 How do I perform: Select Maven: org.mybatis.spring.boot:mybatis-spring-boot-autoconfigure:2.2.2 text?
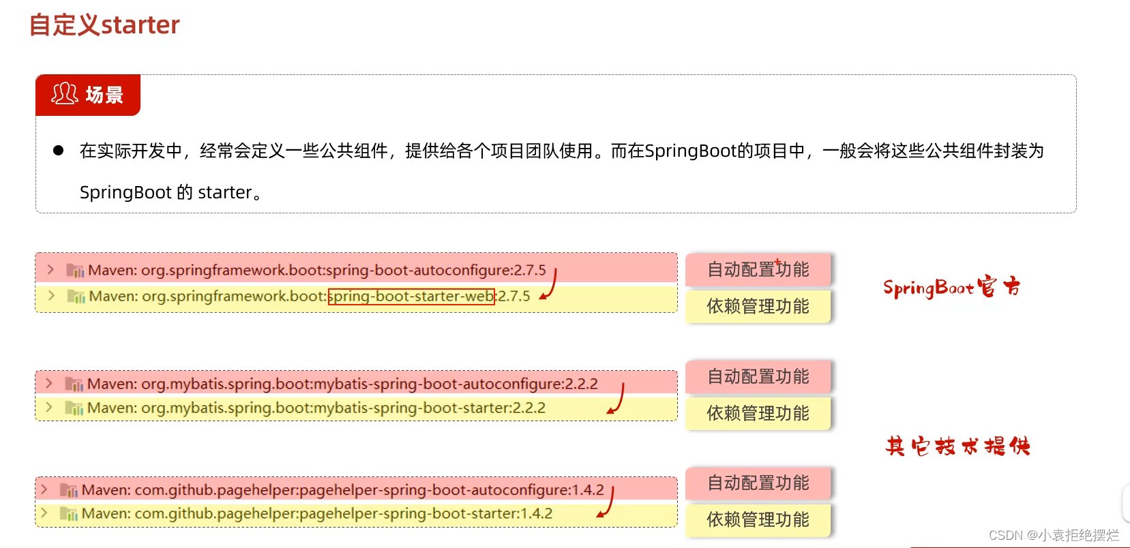(342, 384)
